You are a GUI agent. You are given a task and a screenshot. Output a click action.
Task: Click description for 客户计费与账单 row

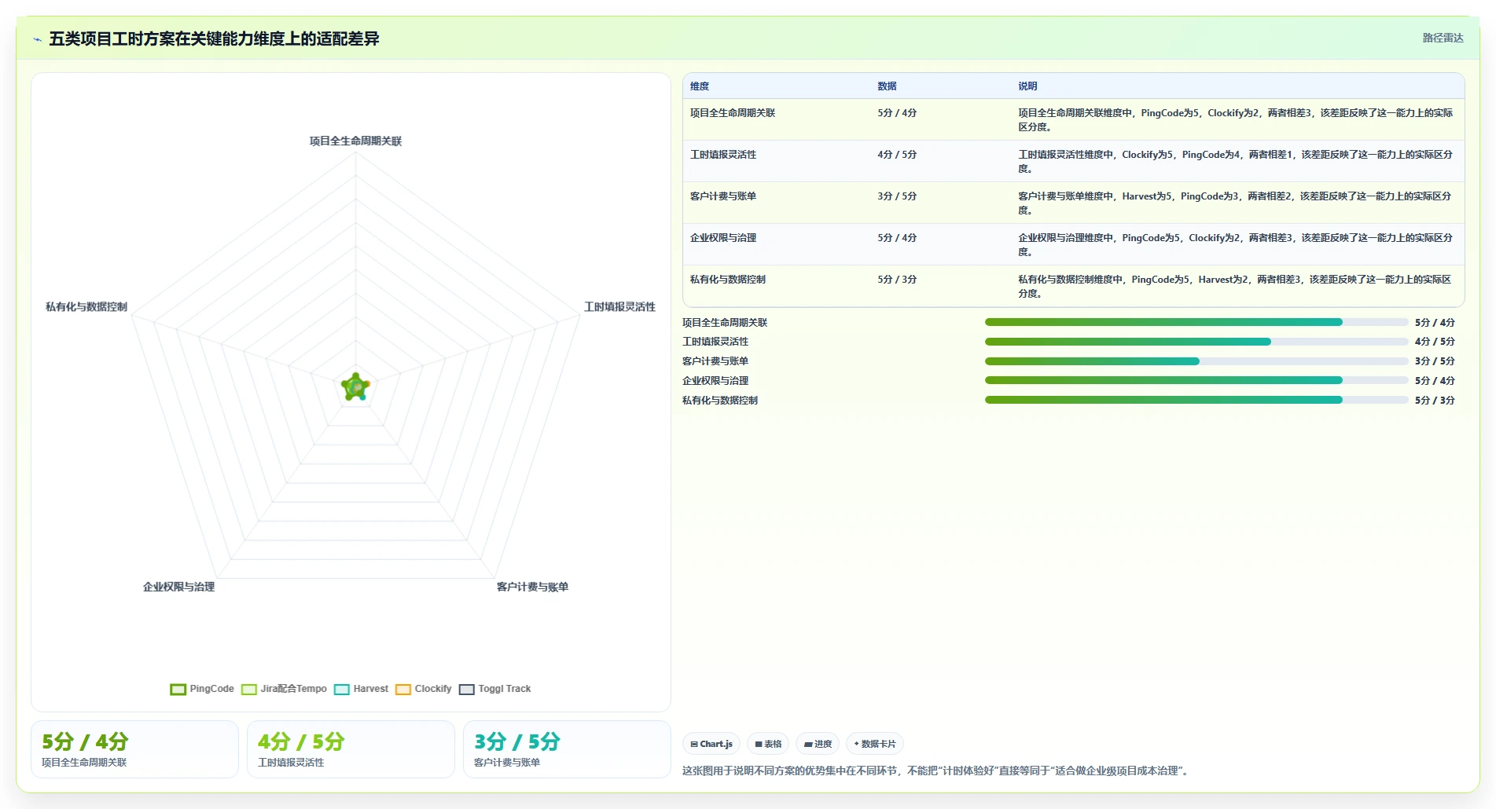click(x=1235, y=203)
